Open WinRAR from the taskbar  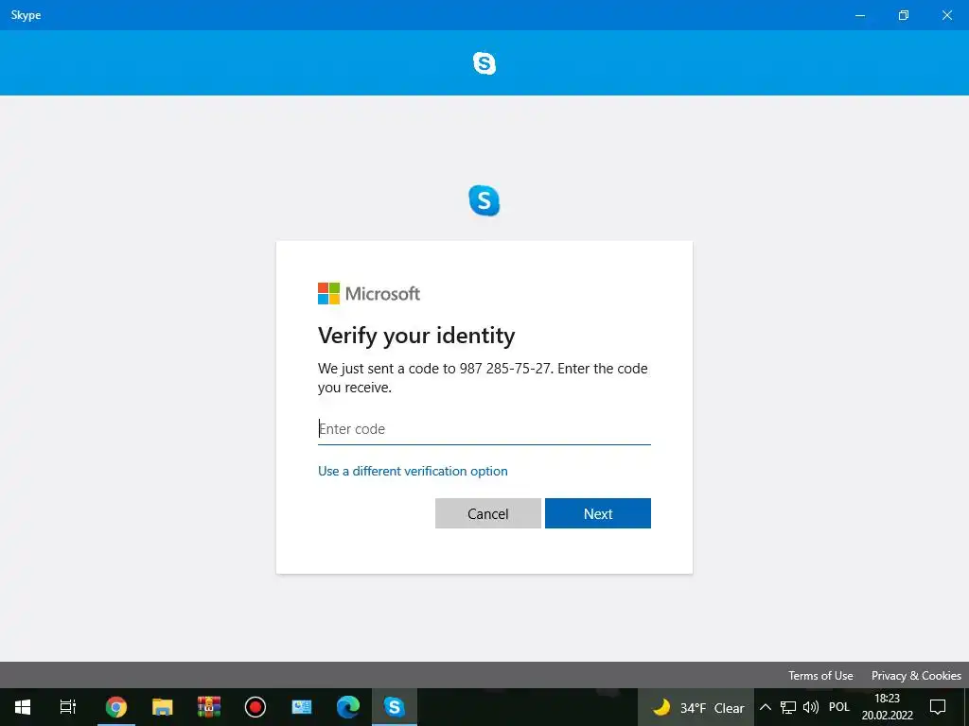[x=209, y=707]
